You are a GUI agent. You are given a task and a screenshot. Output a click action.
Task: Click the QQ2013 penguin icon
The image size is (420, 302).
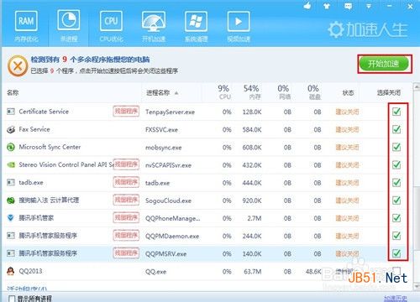pos(11,271)
